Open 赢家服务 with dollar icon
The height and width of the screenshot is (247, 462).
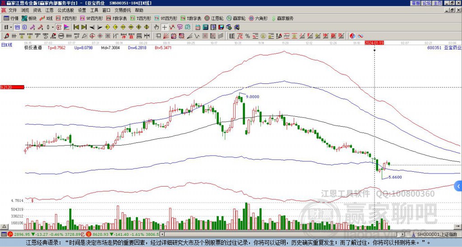click(x=282, y=18)
